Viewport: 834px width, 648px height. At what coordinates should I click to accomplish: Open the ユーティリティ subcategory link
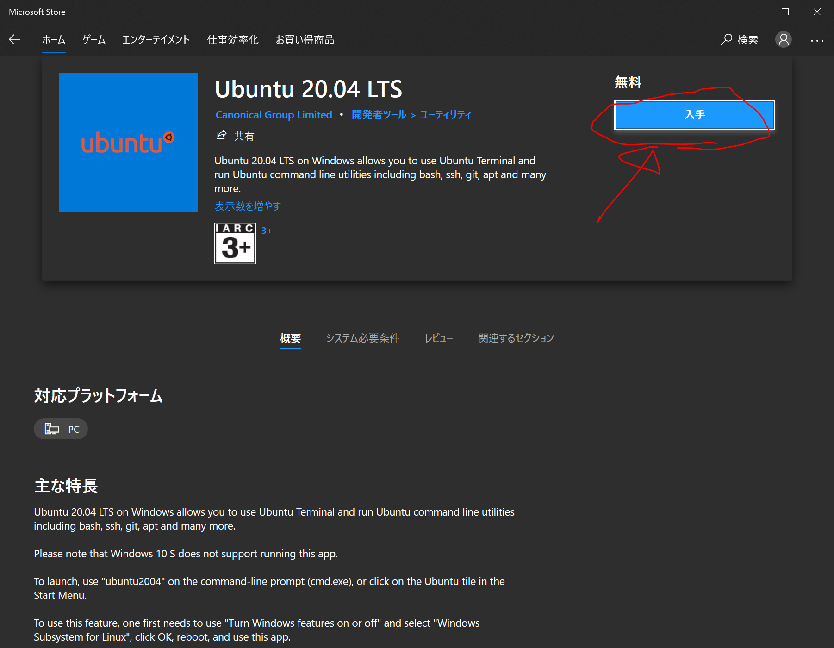point(445,115)
